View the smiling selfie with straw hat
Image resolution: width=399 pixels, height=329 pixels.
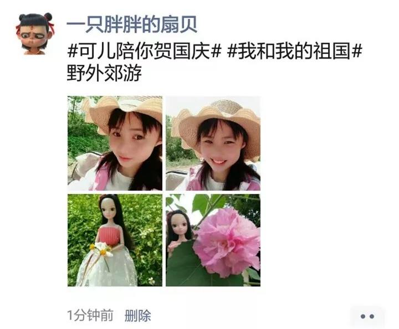213,143
